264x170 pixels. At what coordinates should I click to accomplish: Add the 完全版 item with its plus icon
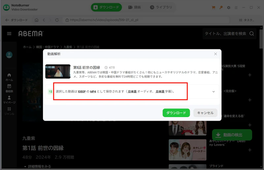[250, 100]
